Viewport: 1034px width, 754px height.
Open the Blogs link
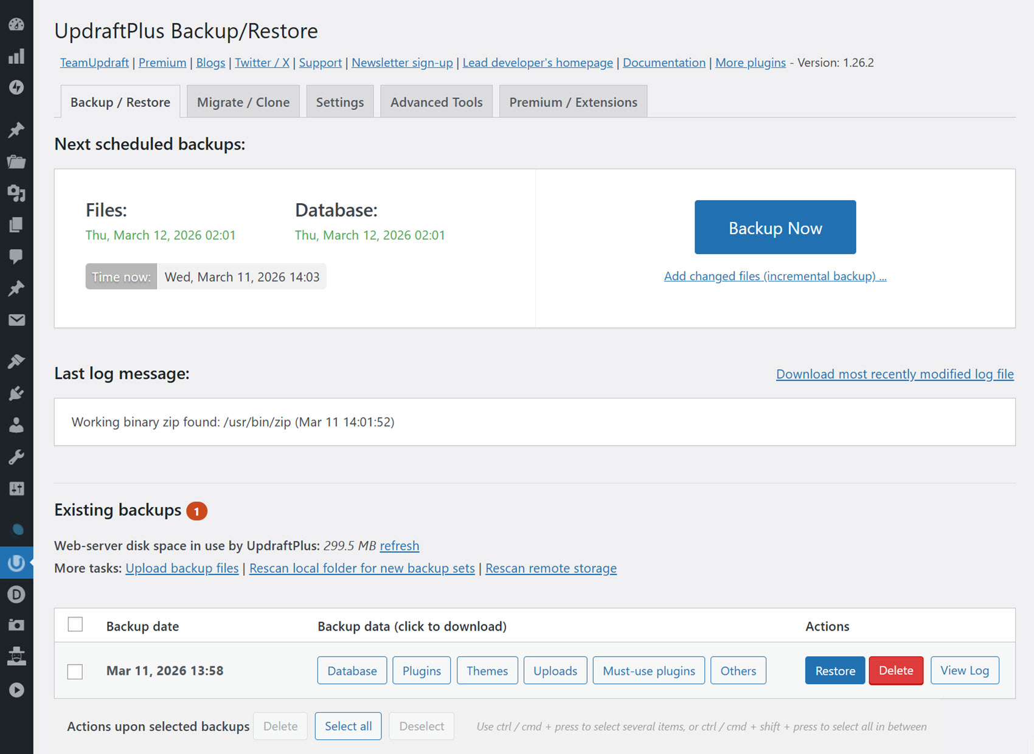210,63
